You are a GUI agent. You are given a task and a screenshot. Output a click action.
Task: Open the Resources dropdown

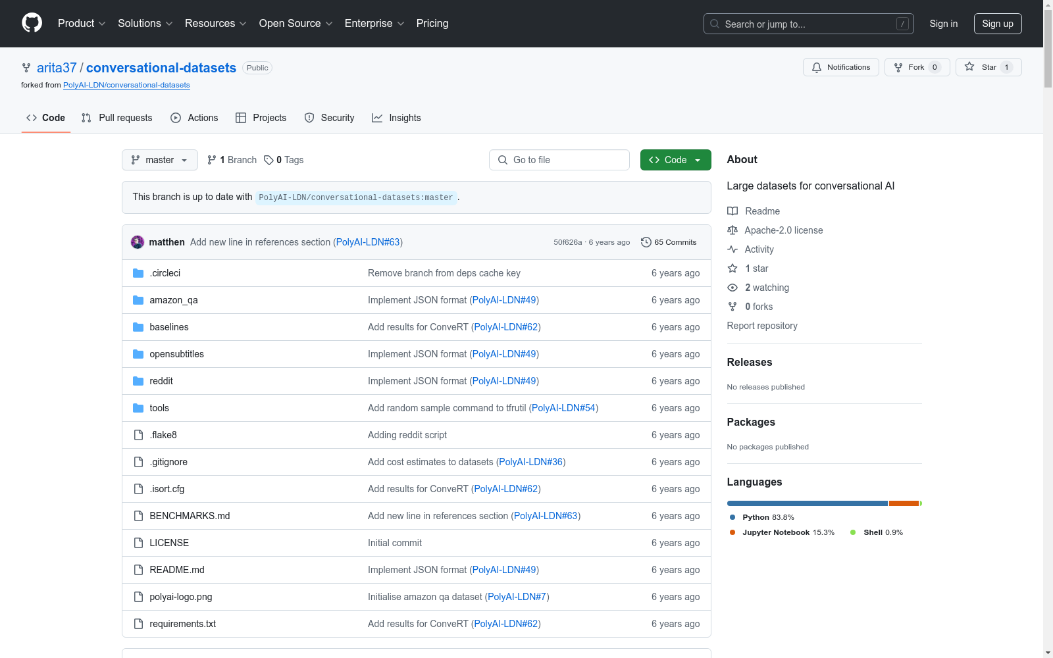[216, 23]
